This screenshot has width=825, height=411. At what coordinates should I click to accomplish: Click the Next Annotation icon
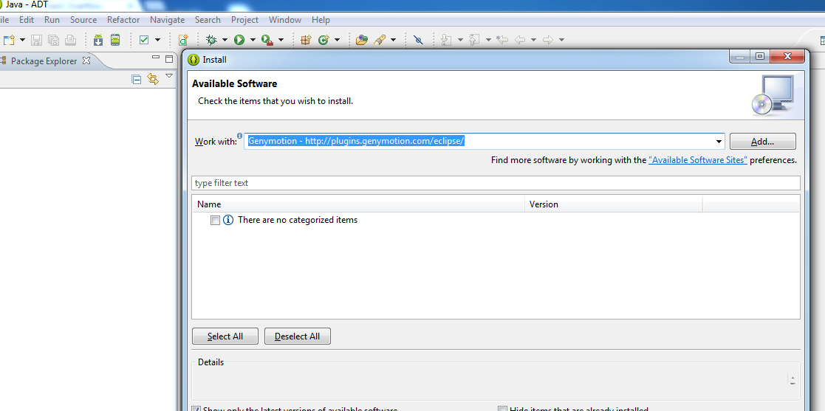tap(447, 40)
